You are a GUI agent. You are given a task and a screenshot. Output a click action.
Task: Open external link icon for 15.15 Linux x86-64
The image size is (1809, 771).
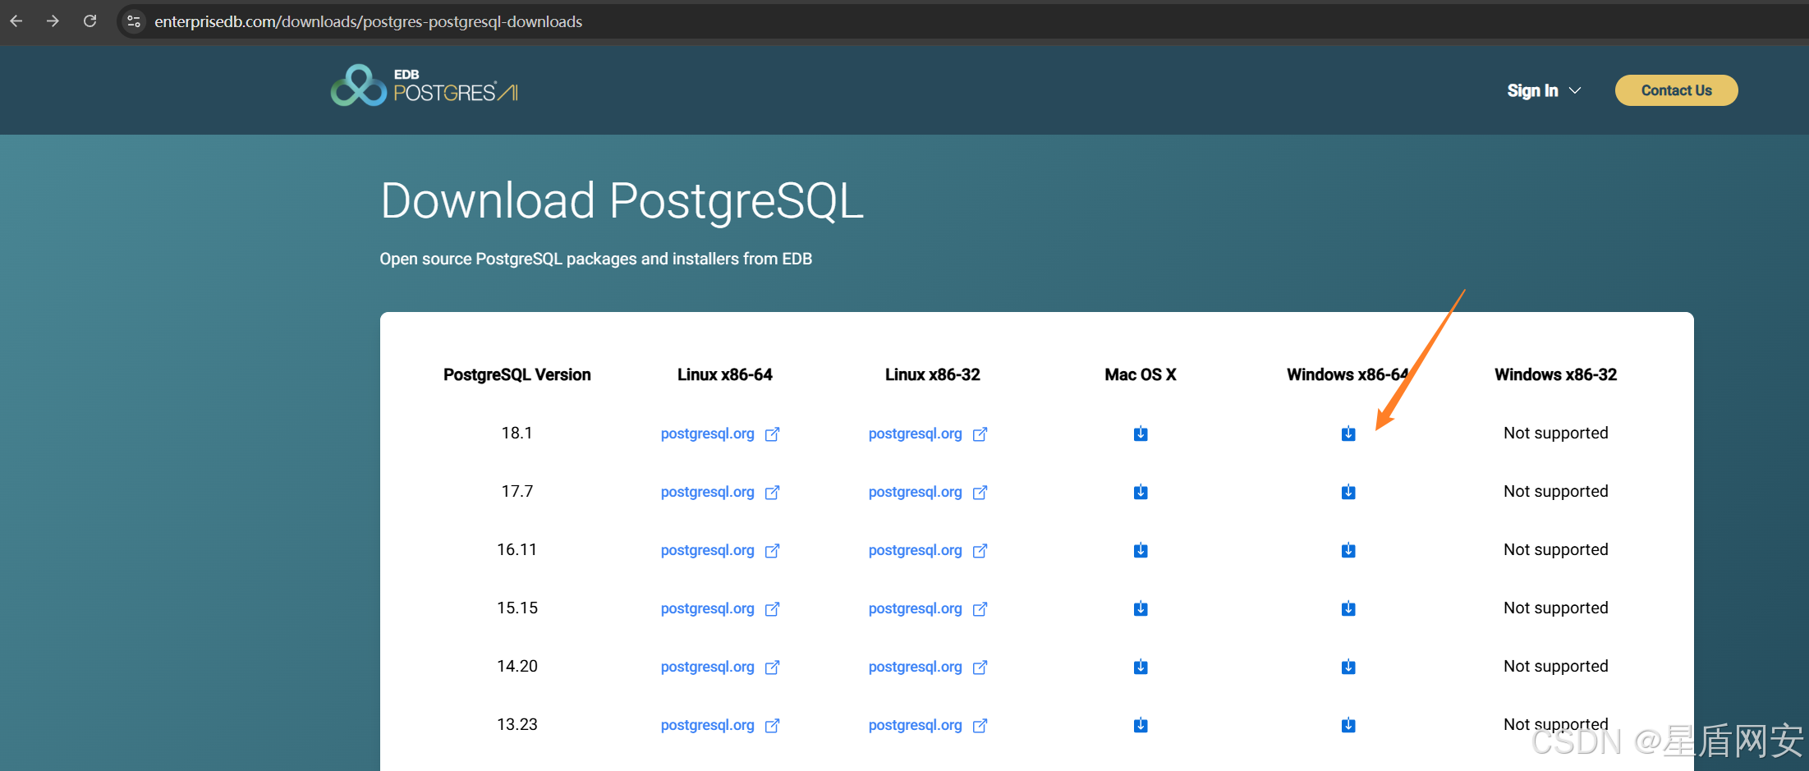click(772, 608)
